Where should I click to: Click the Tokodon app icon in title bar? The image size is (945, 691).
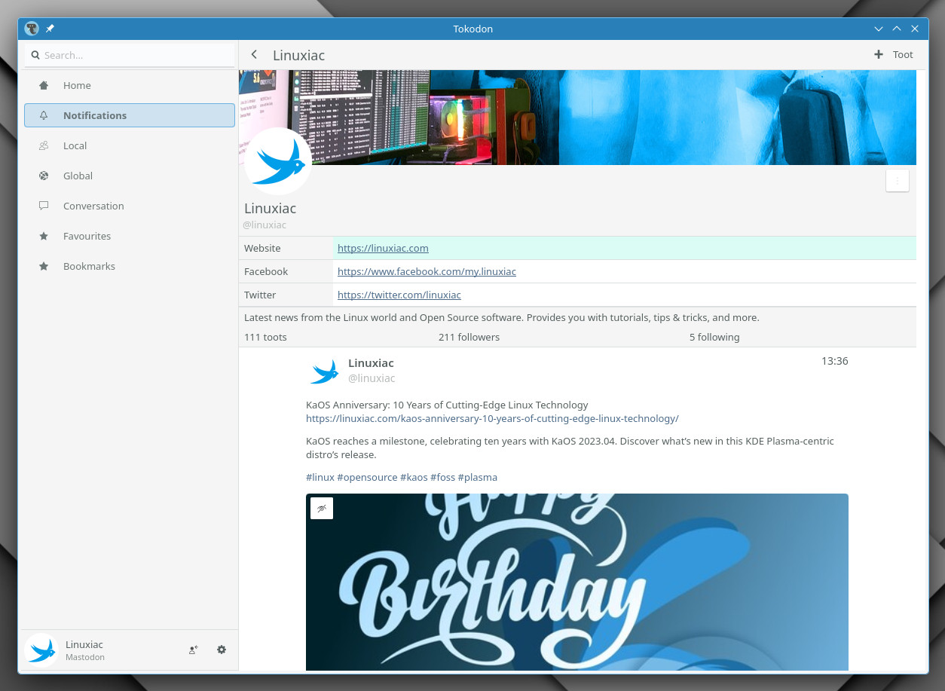(32, 29)
